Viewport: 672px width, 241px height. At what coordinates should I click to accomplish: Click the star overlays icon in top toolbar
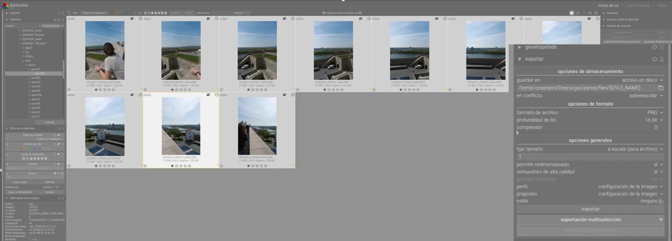click(x=577, y=13)
